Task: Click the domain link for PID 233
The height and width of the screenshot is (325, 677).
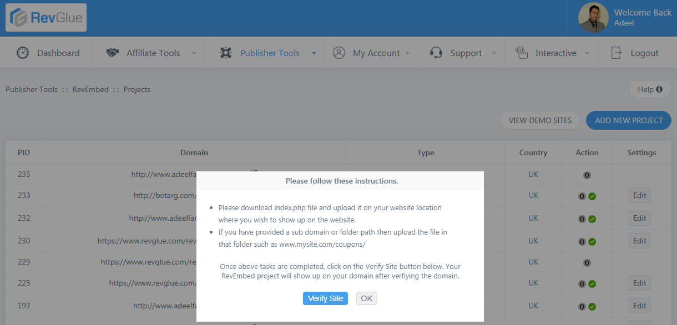Action: (x=165, y=195)
